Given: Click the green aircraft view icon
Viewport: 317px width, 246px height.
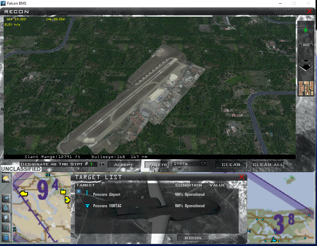Looking at the screenshot, I should (x=306, y=30).
